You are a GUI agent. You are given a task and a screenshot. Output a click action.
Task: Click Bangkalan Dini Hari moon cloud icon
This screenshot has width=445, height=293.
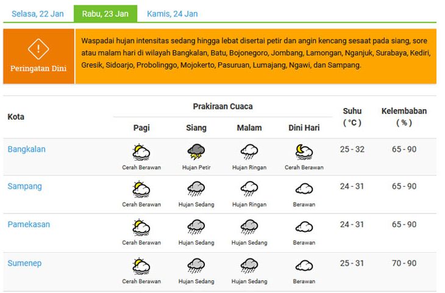click(304, 152)
